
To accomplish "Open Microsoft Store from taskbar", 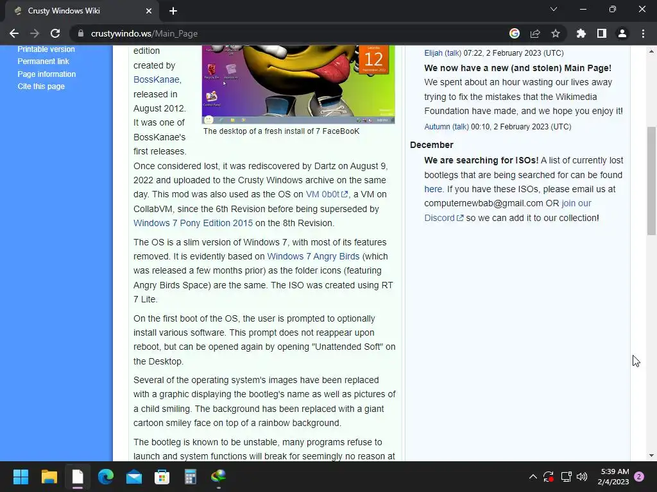I will point(162,477).
